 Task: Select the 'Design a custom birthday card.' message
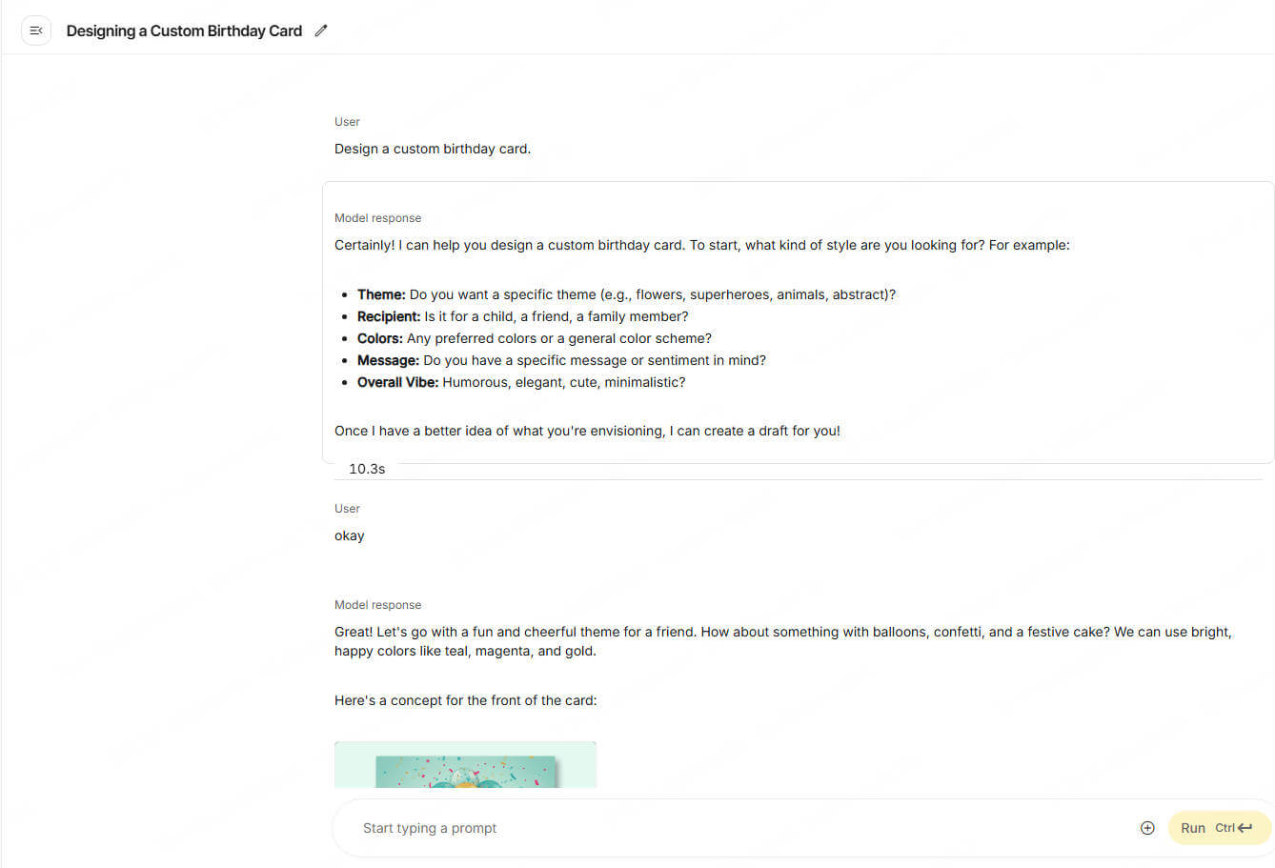coord(433,149)
